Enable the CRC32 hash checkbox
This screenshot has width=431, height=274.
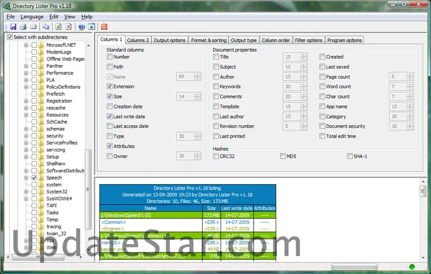point(216,156)
